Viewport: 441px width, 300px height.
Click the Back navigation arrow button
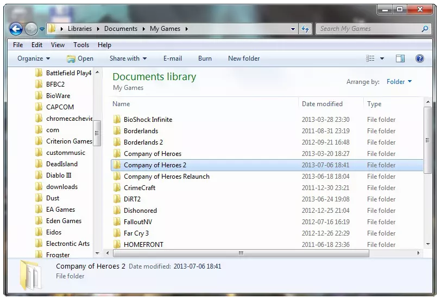click(16, 29)
